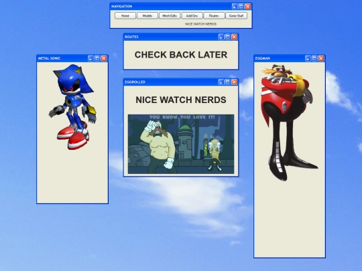
Task: Minimize the Navigation window
Action: pyautogui.click(x=235, y=7)
